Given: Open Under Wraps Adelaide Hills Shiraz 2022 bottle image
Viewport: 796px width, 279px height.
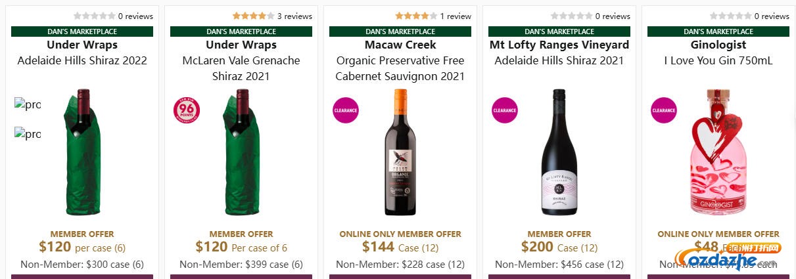Looking at the screenshot, I should pyautogui.click(x=83, y=152).
